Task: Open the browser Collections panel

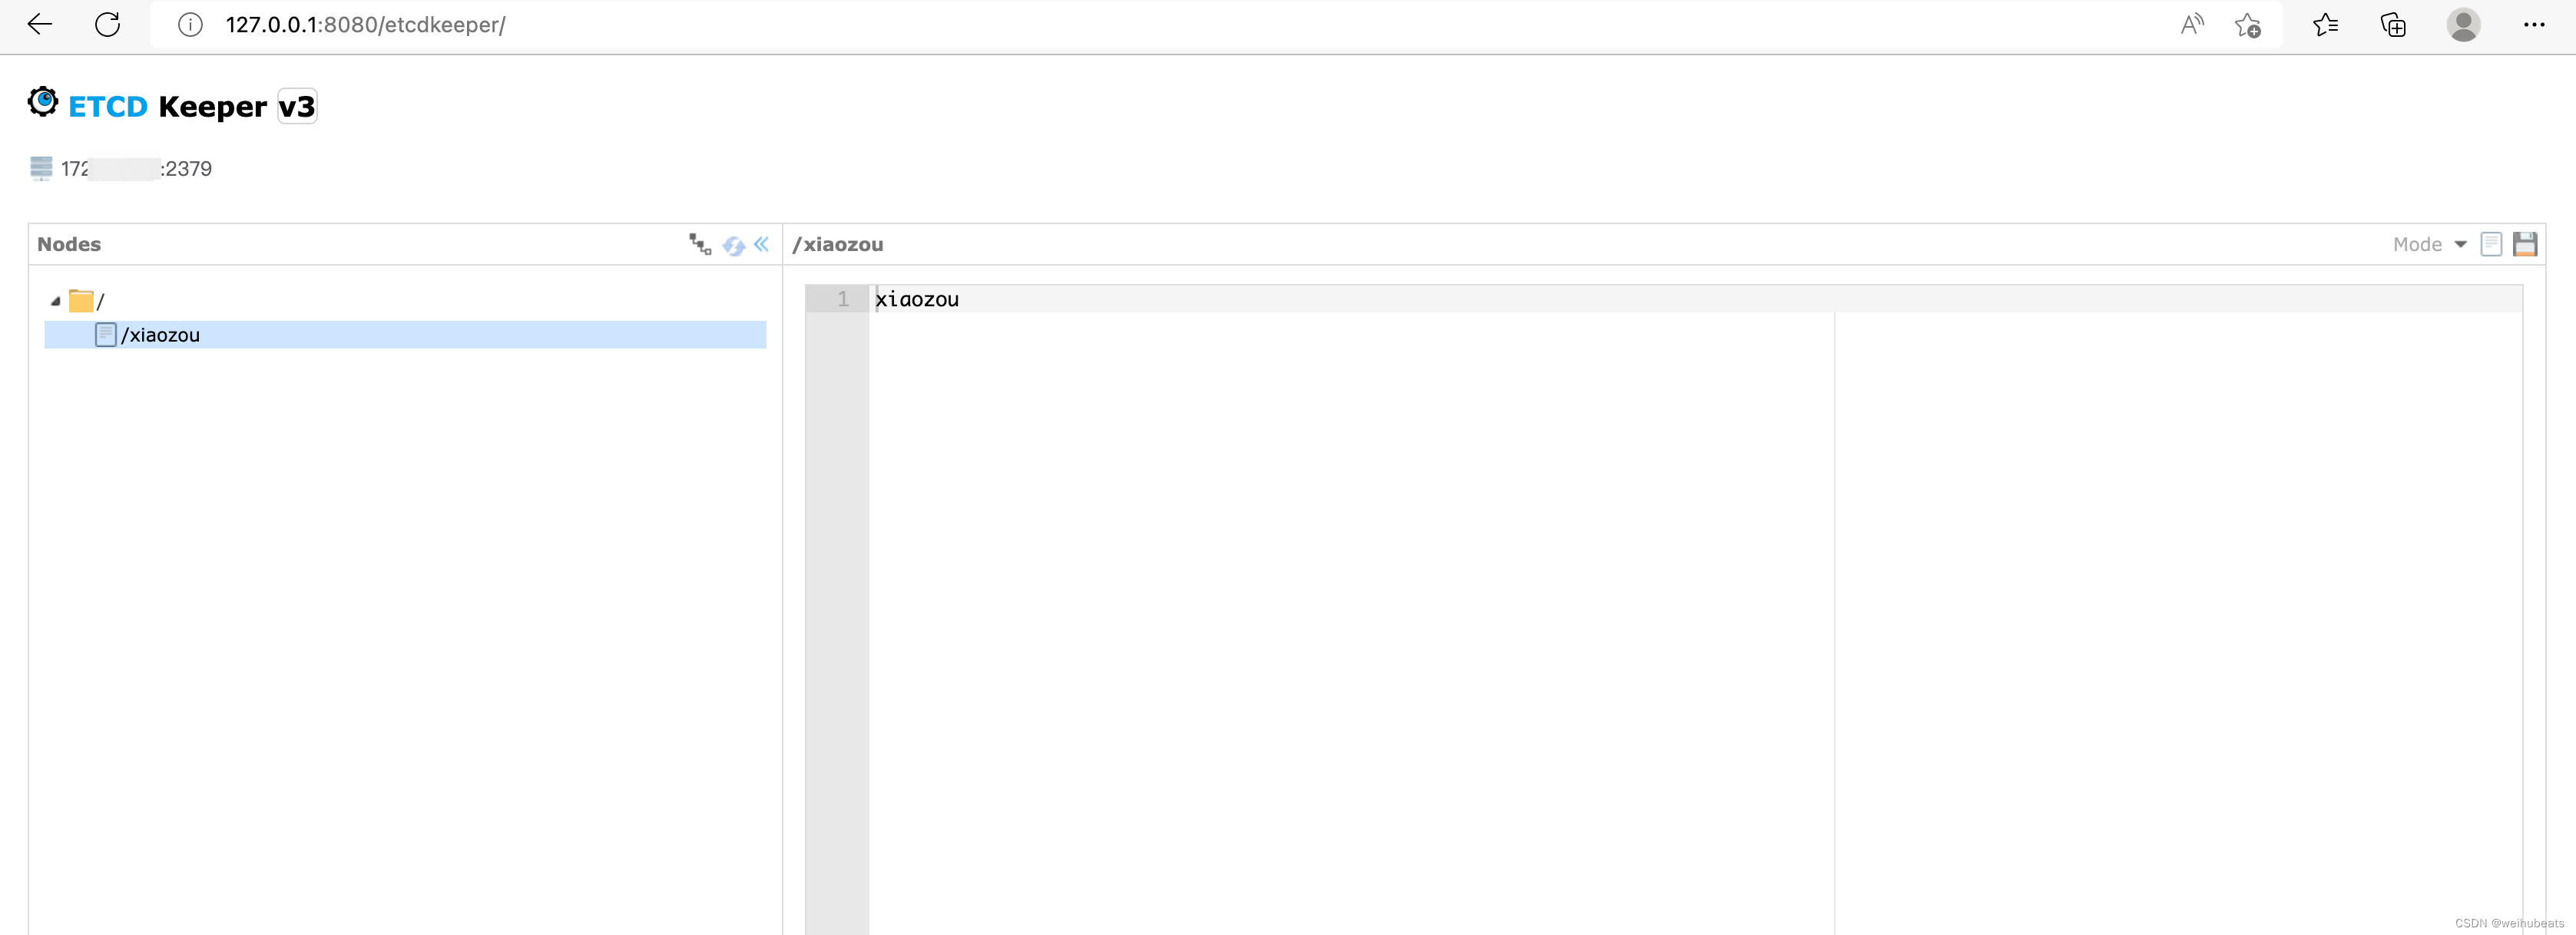Action: coord(2393,25)
